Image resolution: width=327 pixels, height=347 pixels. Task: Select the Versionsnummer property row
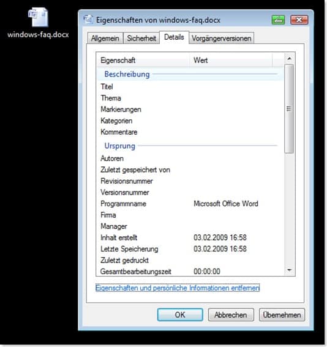(x=190, y=192)
